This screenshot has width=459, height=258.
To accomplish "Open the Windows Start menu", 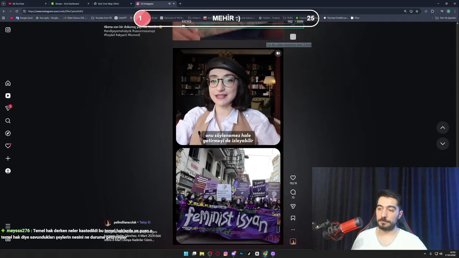I will tap(186, 254).
